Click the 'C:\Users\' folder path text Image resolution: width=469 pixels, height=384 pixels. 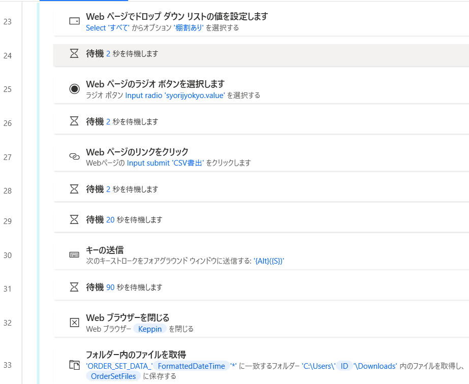click(x=319, y=366)
